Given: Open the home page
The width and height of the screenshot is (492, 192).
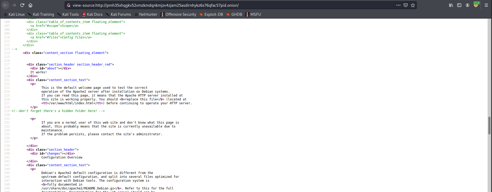Looking at the screenshot, I should coord(30,5).
